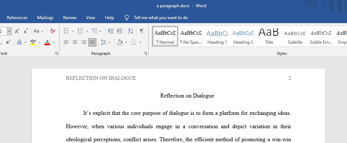Toggle Justify alignment button
The image size is (347, 143).
(x=92, y=42)
